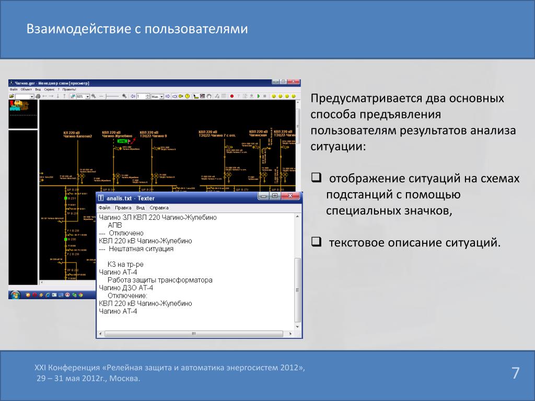Click label 'КЛ 220 кВ Чагино-Капотня2' on scheme
The width and height of the screenshot is (535, 401).
(77, 134)
